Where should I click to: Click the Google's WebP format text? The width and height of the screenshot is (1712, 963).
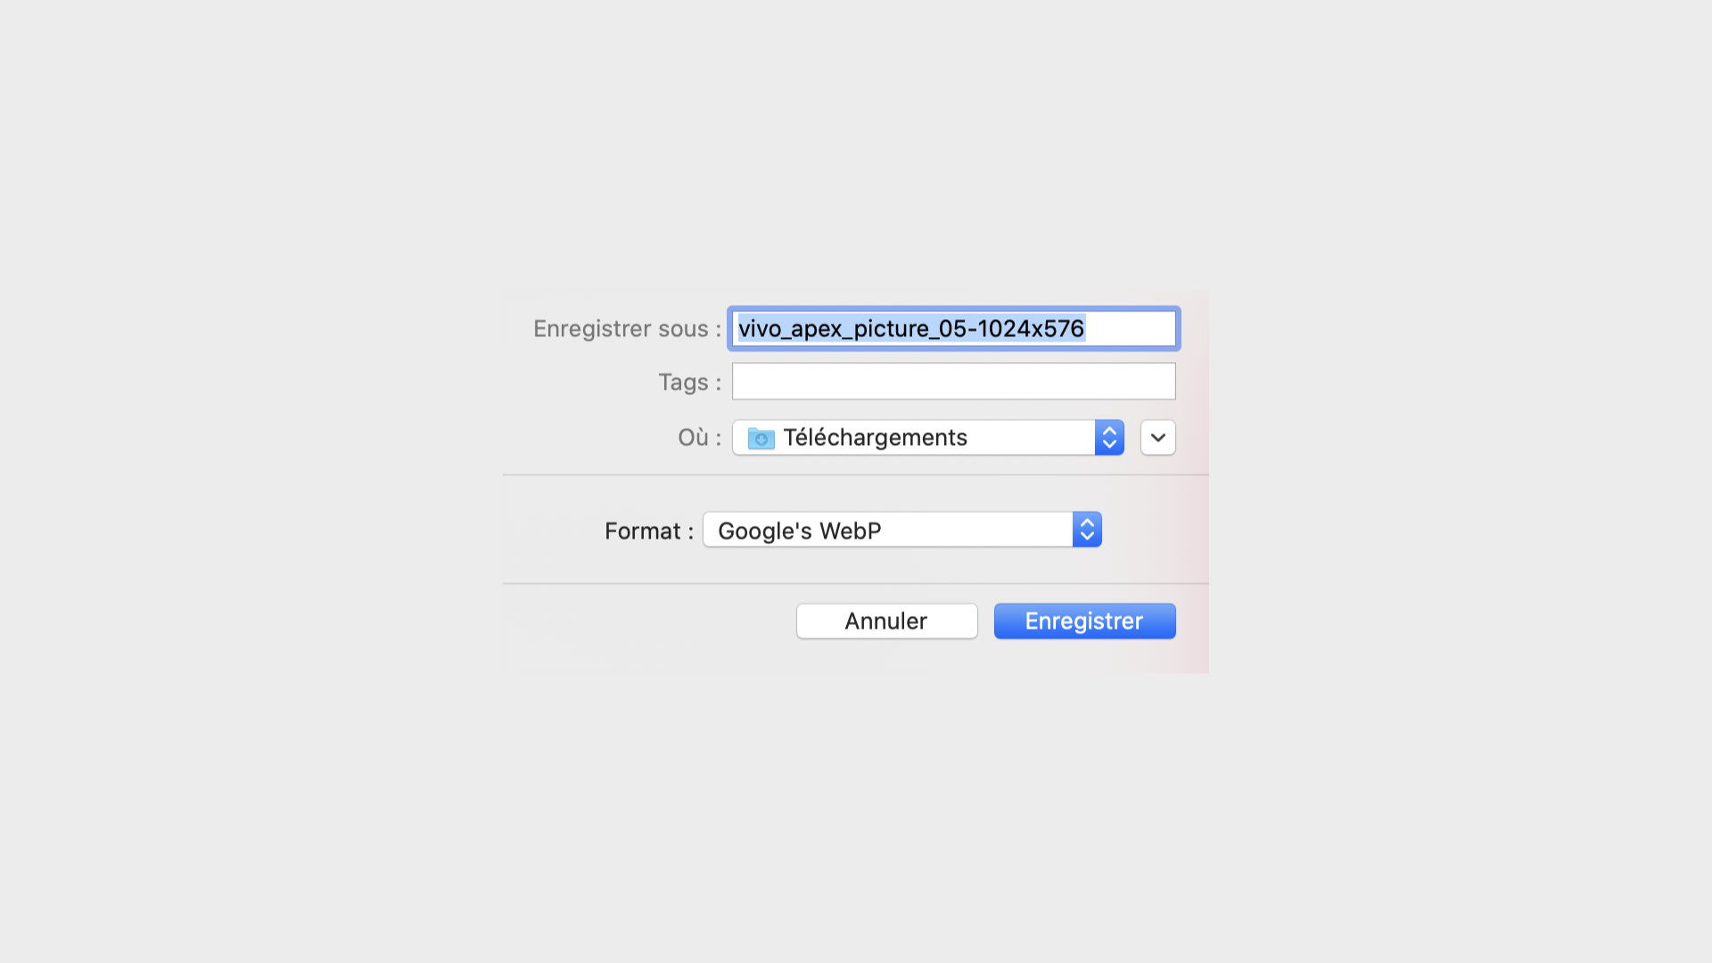coord(800,531)
